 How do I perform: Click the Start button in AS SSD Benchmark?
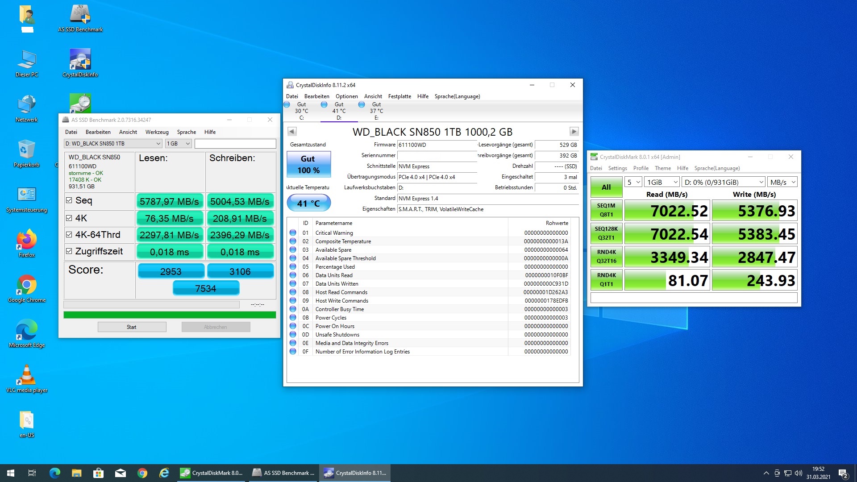(x=132, y=327)
